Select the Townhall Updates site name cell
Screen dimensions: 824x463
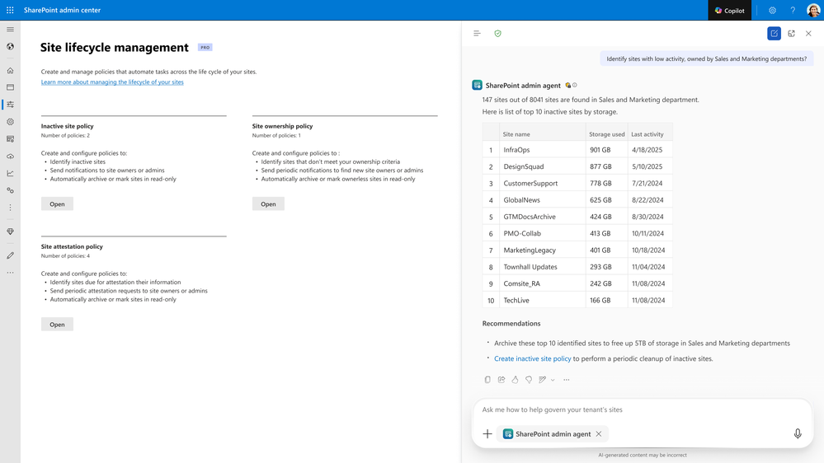pos(542,267)
